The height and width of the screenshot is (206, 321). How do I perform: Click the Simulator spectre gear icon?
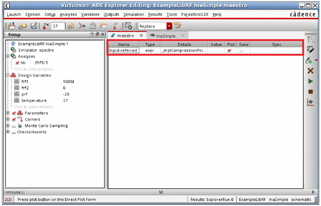[x=13, y=50]
